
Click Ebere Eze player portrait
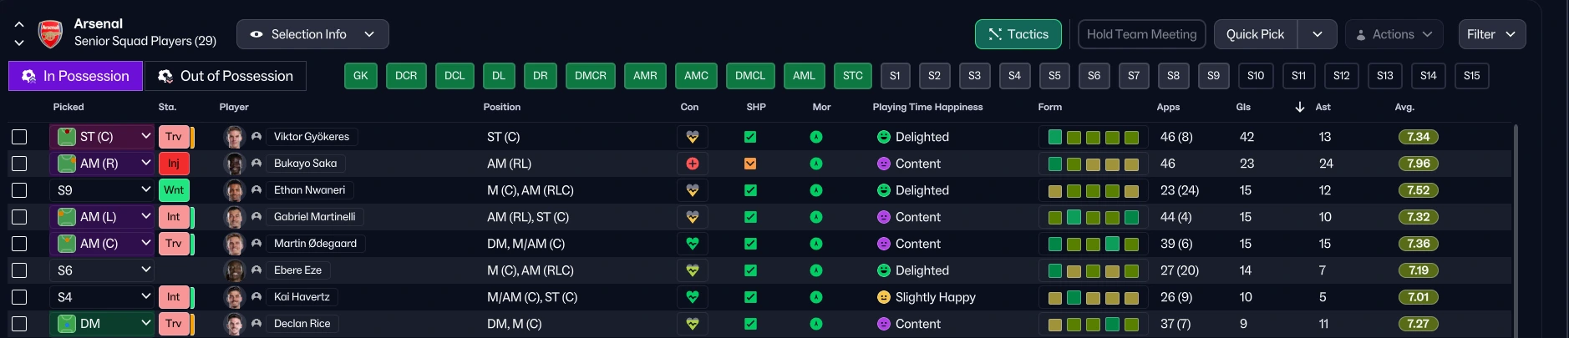click(234, 270)
